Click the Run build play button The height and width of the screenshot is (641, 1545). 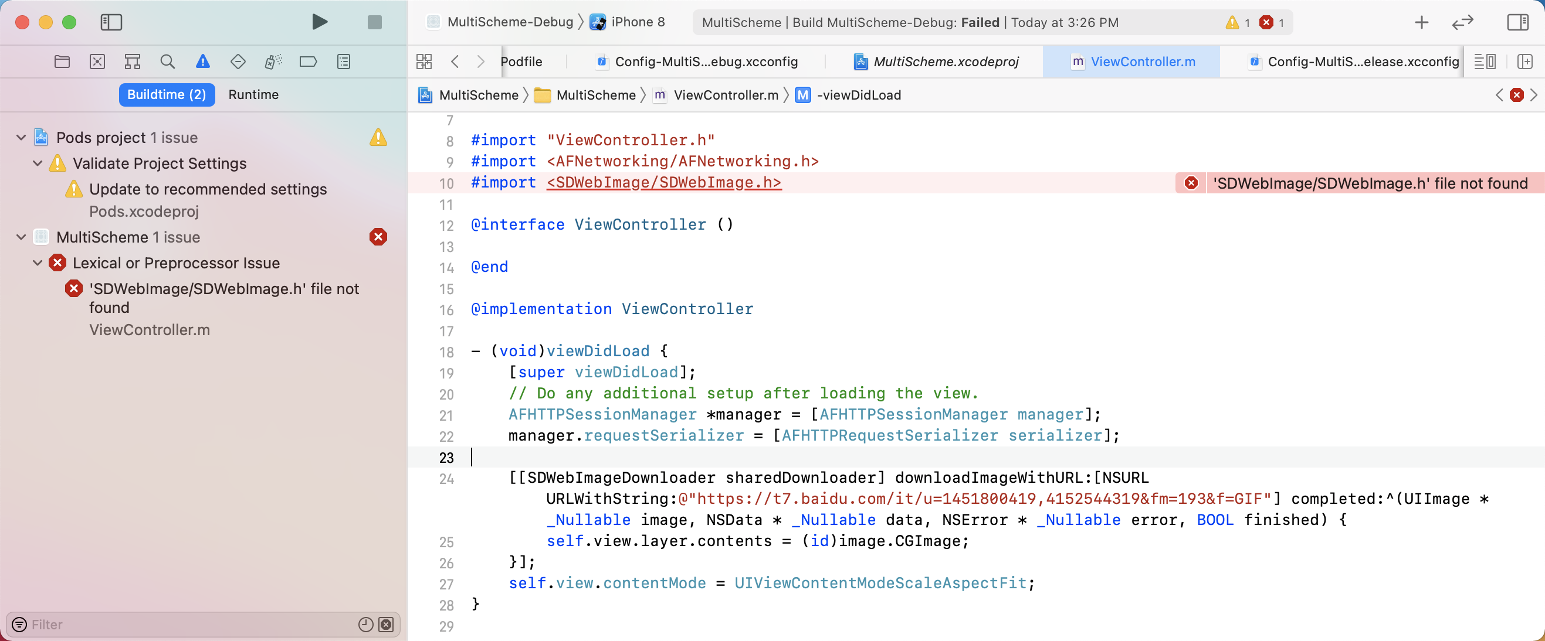click(x=320, y=22)
